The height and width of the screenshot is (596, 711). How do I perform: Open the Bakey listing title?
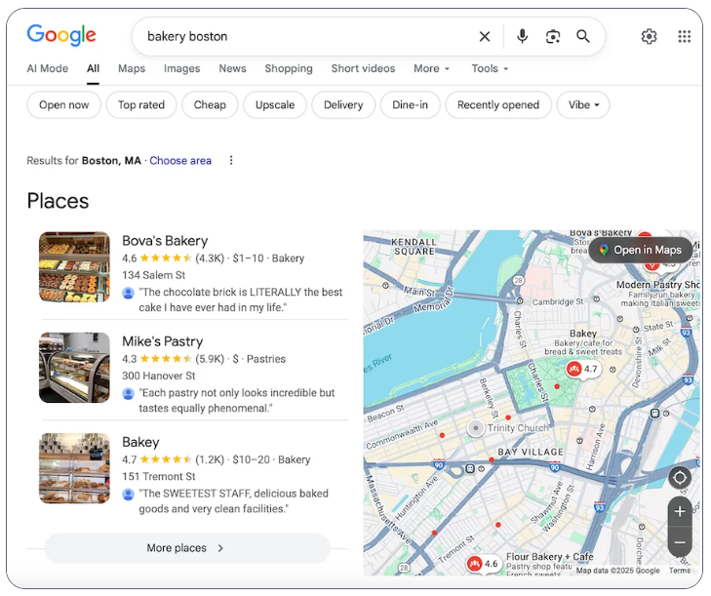coord(140,442)
